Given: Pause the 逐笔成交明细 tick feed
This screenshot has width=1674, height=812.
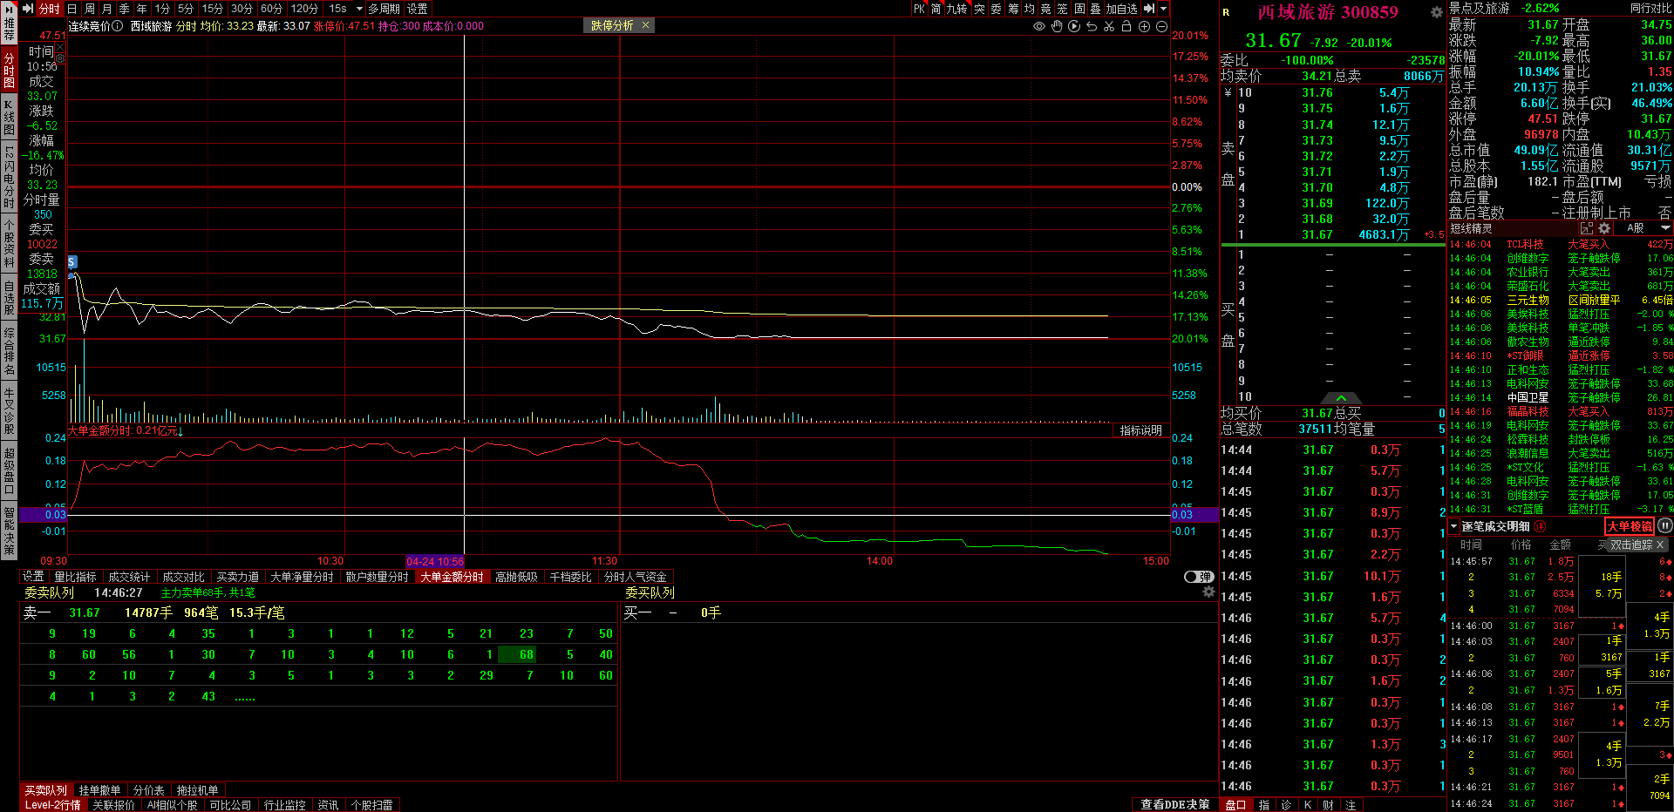Looking at the screenshot, I should pyautogui.click(x=1664, y=525).
